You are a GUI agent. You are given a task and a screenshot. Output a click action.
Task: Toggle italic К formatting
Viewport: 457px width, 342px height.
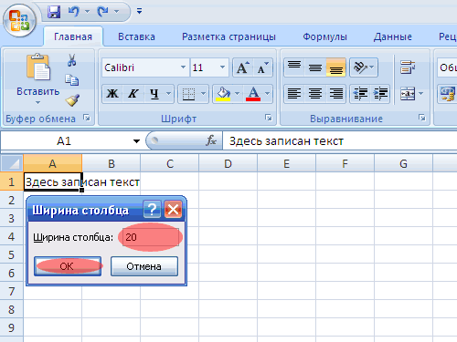(x=133, y=94)
